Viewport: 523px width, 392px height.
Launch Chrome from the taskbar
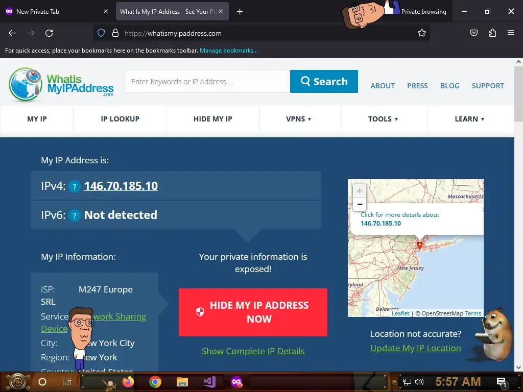click(x=155, y=382)
